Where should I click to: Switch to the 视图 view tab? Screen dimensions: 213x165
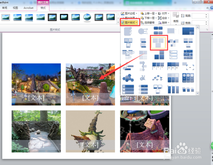click(x=15, y=8)
